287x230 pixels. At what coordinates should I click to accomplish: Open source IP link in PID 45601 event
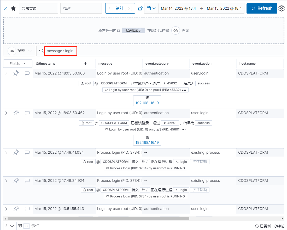click(147, 142)
